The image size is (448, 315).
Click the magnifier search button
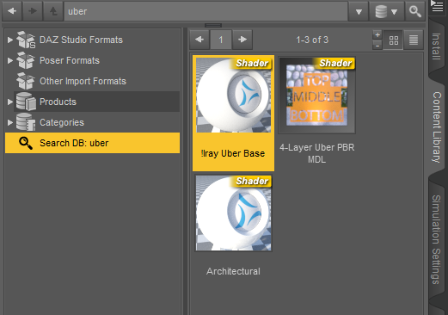pyautogui.click(x=414, y=11)
